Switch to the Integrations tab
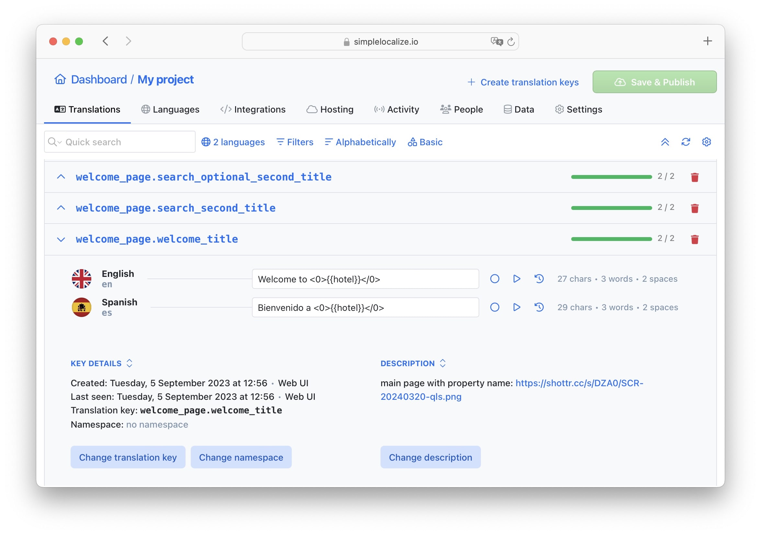This screenshot has width=761, height=535. pos(253,109)
